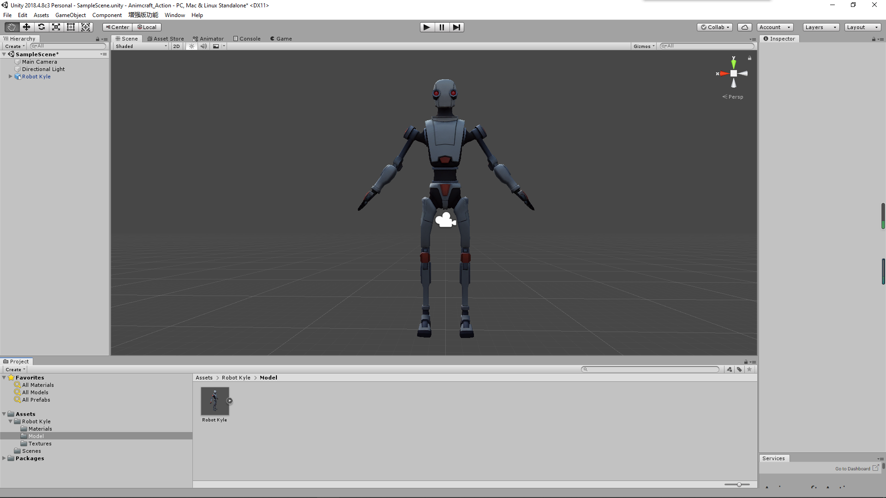Open the Shaded draw mode dropdown
This screenshot has height=498, width=886.
coord(141,46)
